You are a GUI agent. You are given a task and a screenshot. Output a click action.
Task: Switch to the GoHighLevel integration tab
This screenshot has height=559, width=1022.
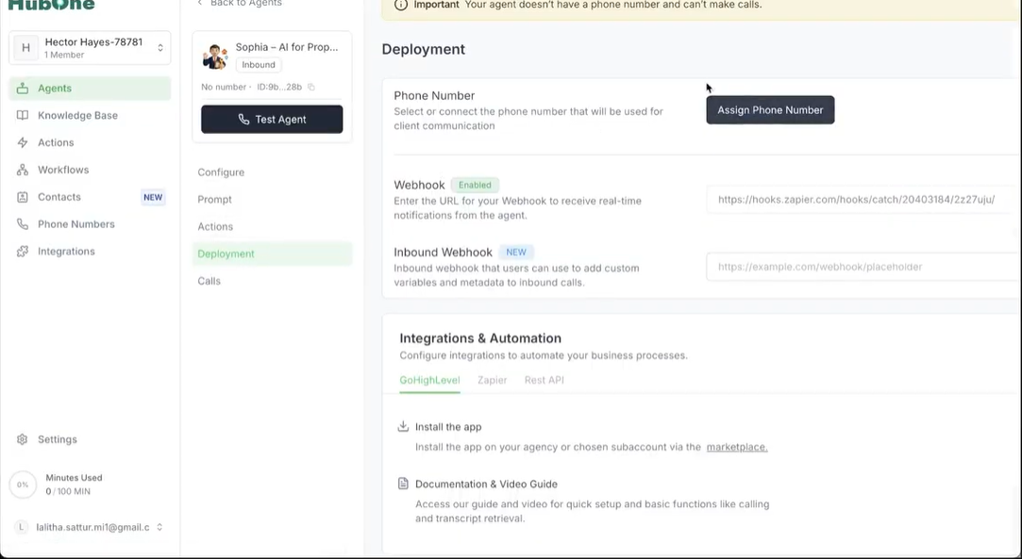[429, 380]
